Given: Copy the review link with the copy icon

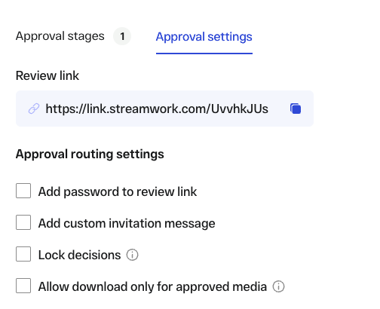Looking at the screenshot, I should (296, 109).
